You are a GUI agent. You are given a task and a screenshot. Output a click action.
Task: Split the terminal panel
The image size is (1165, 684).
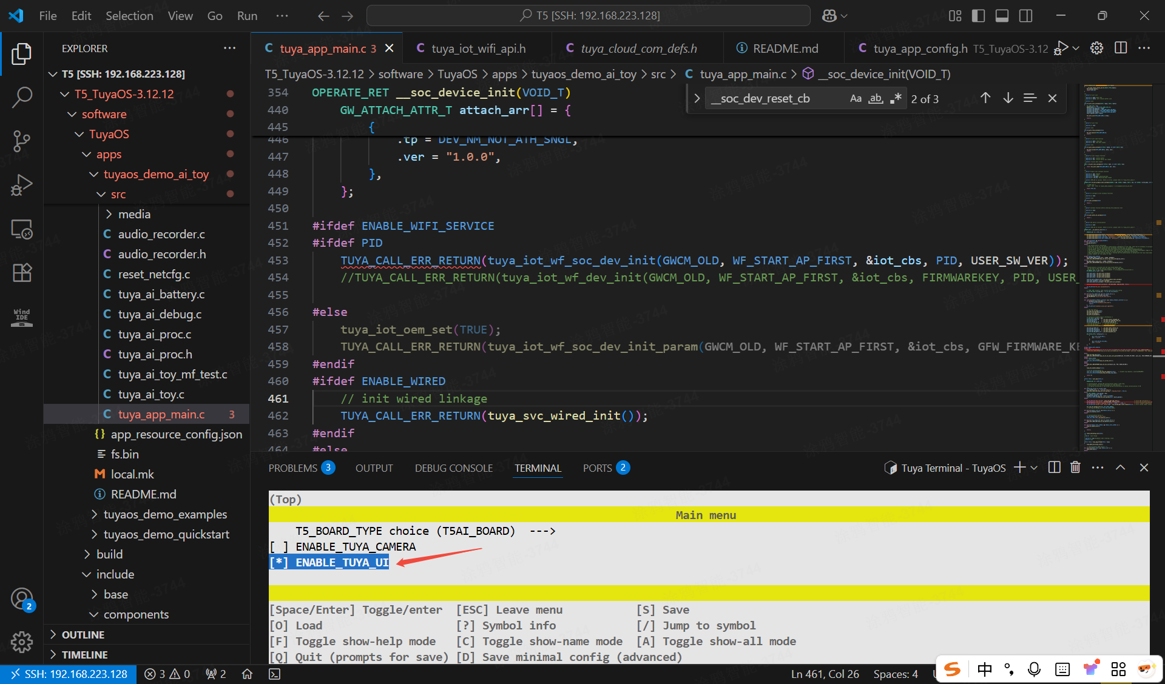tap(1055, 468)
